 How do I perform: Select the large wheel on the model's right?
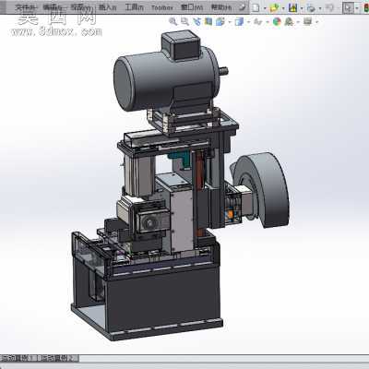pos(265,190)
